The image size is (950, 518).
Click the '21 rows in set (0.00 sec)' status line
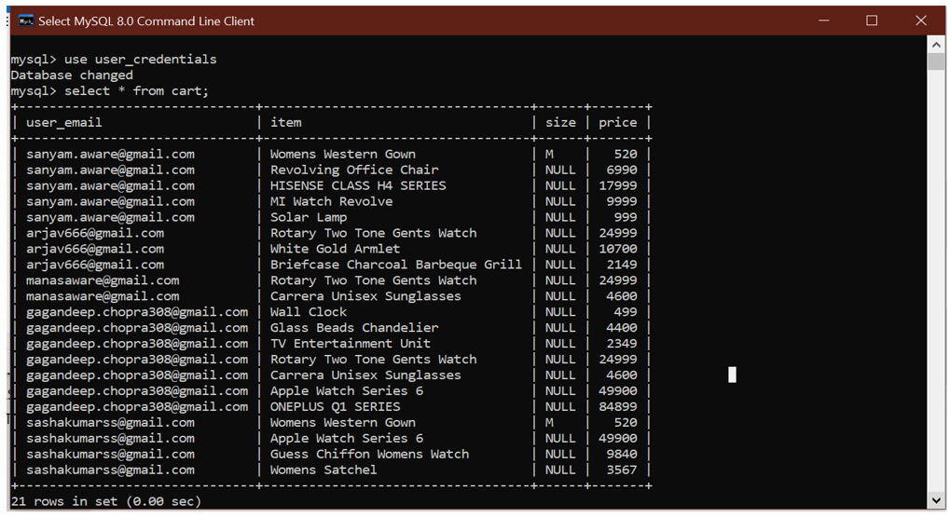coord(106,501)
